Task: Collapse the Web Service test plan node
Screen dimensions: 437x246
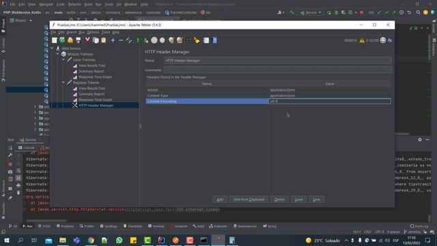Action: pyautogui.click(x=52, y=49)
